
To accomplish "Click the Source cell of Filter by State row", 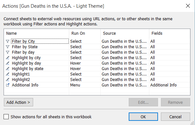I will tap(124, 47).
